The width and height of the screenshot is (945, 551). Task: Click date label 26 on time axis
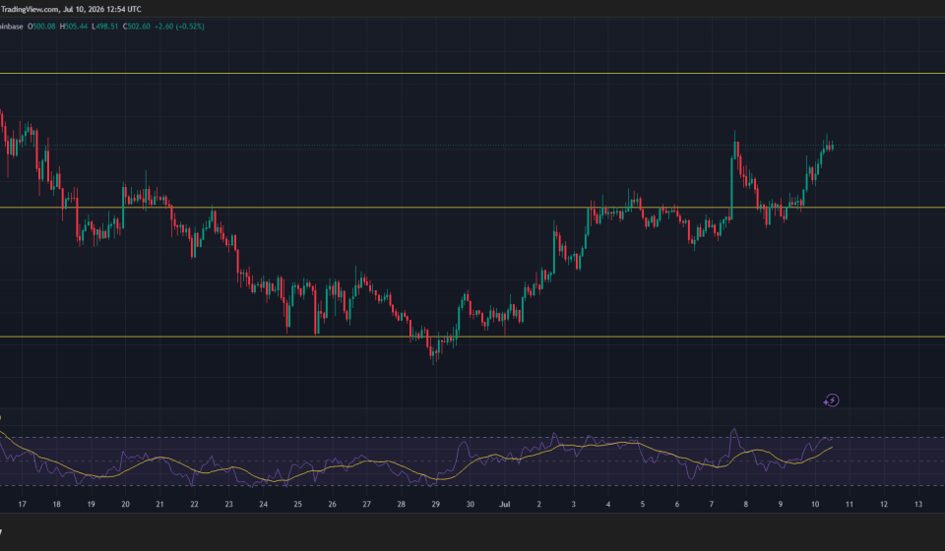(x=332, y=505)
